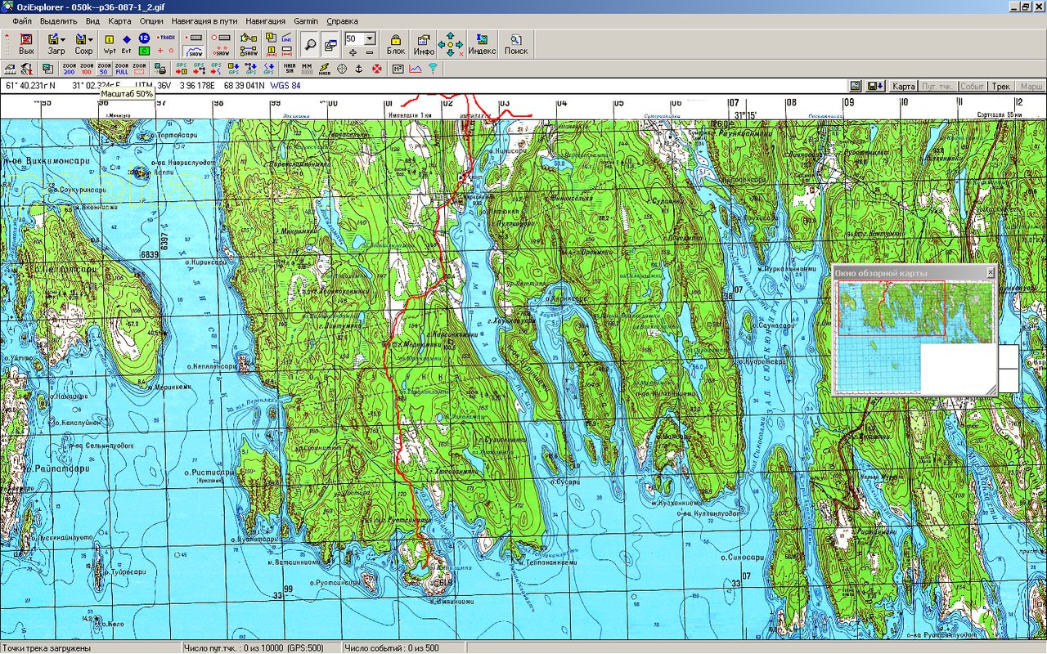Select the Evt event tool
This screenshot has width=1047, height=654.
(126, 43)
